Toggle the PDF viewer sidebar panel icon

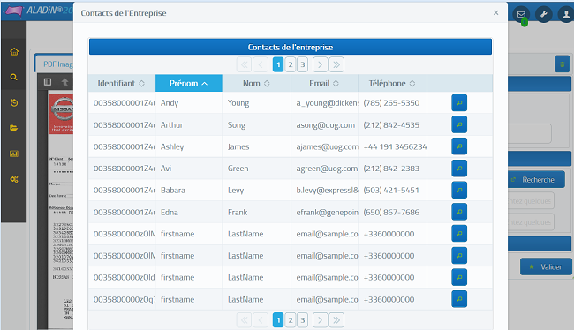pyautogui.click(x=48, y=81)
